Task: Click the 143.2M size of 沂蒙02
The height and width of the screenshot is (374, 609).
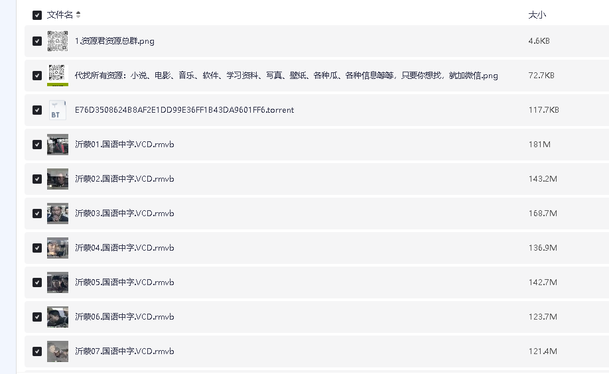Action: [x=542, y=179]
